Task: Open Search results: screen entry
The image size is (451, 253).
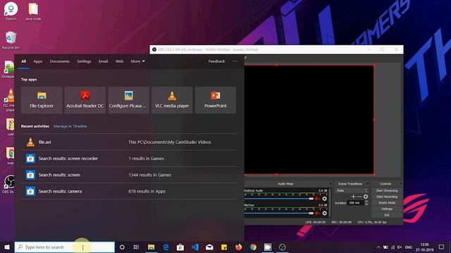Action: click(x=129, y=175)
